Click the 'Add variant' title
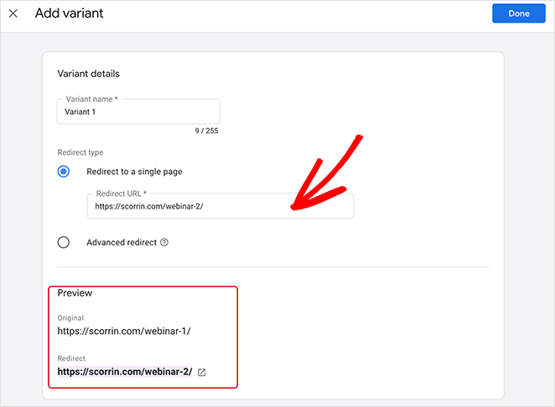Image resolution: width=555 pixels, height=407 pixels. point(69,13)
